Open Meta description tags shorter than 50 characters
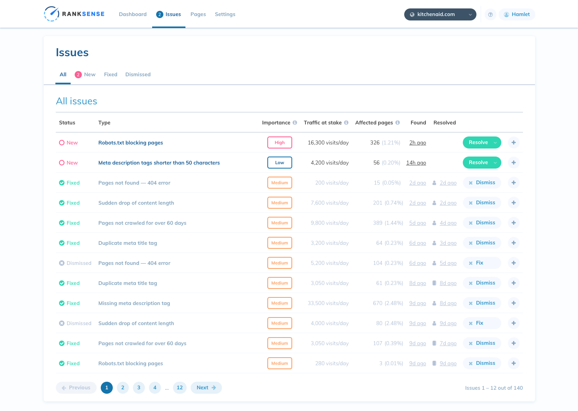Viewport: 578px width, 411px height. click(x=159, y=163)
